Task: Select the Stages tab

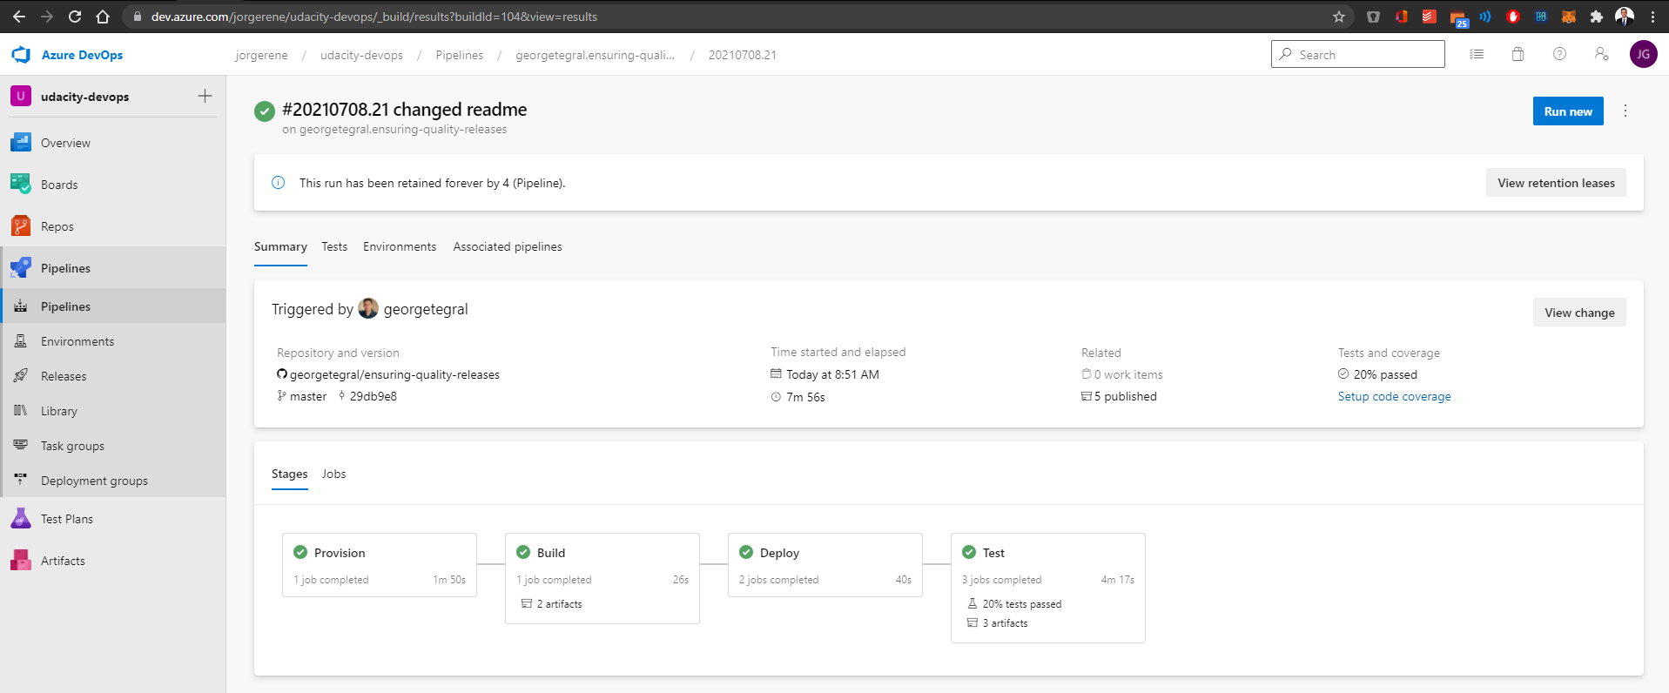Action: tap(290, 474)
